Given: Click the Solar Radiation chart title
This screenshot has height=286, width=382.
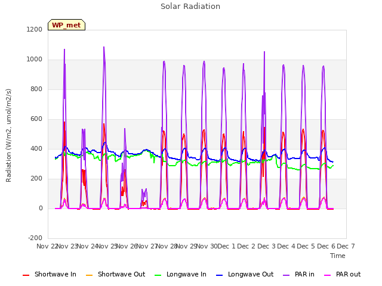Looking at the screenshot, I should [190, 7].
